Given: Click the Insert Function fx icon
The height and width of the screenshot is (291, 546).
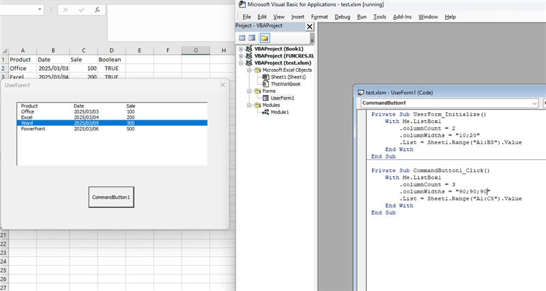Looking at the screenshot, I should (x=97, y=10).
